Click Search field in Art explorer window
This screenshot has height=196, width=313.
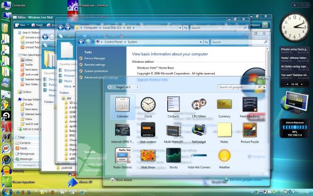(x=219, y=28)
